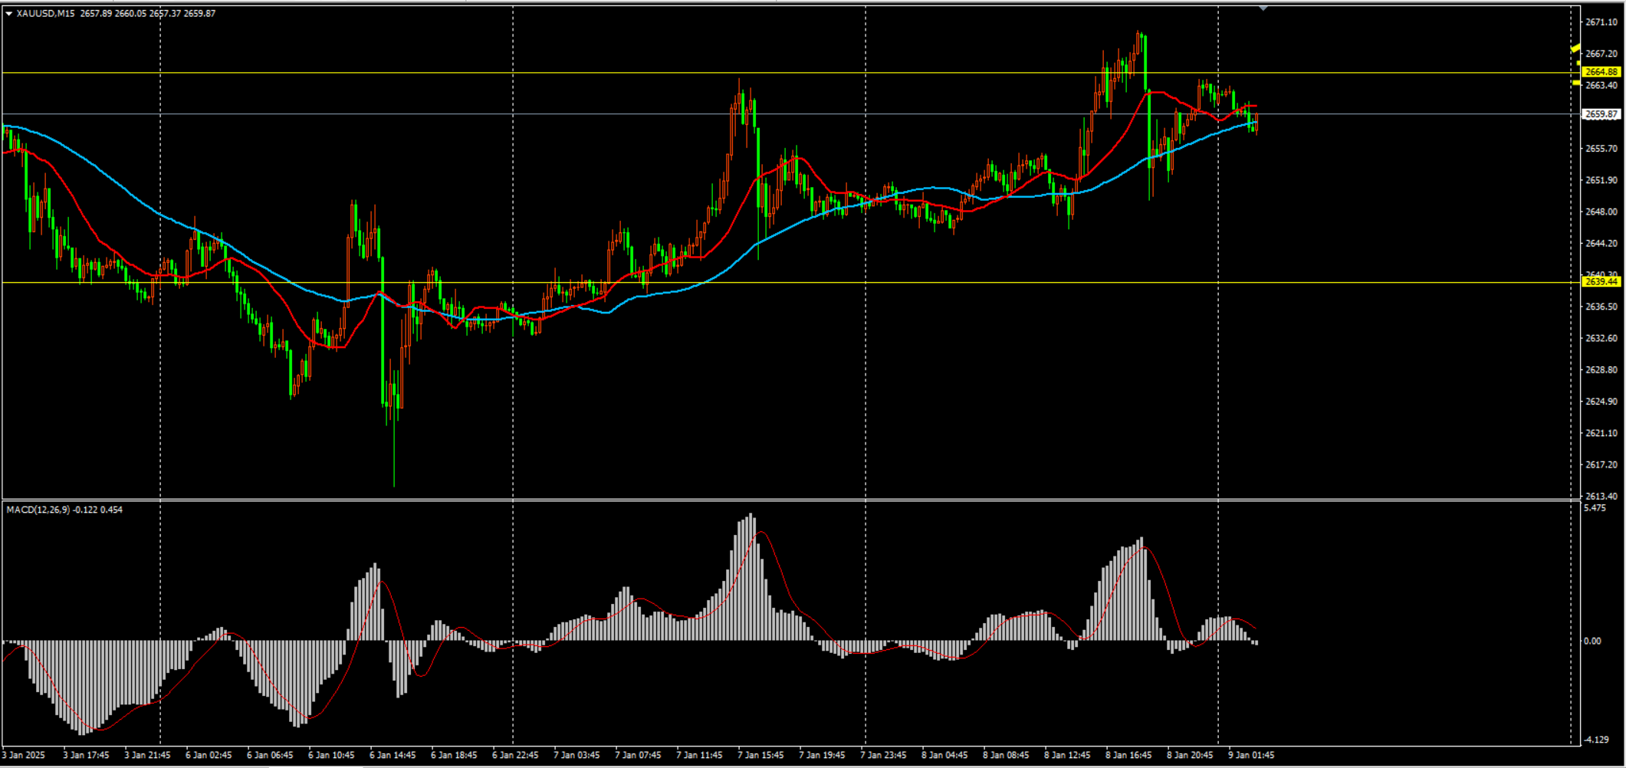Click the 2655.70 price scale label

[x=1601, y=149]
